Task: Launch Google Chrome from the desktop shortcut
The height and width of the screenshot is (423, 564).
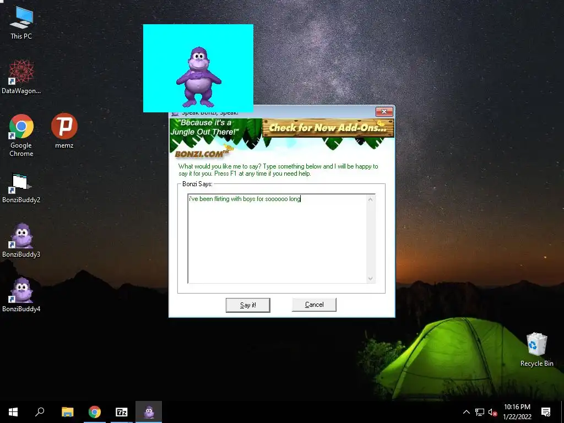Action: coord(21,135)
